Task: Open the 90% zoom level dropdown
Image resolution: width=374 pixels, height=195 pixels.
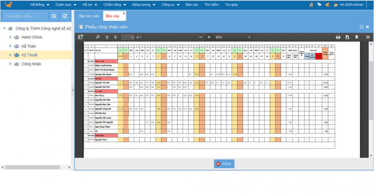Action: coord(233,37)
